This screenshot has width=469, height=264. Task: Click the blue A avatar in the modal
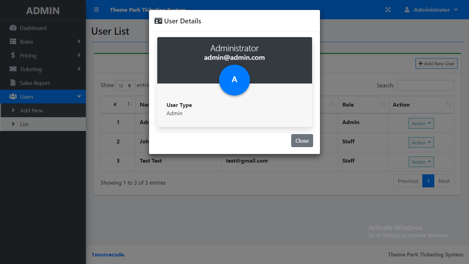tap(235, 80)
